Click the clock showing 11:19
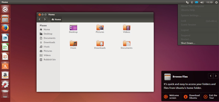219x102 pixels. click(209, 2)
